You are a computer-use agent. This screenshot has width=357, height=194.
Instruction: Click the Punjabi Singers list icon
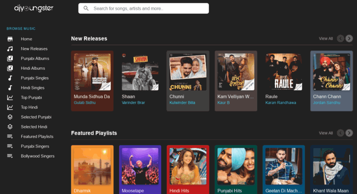pyautogui.click(x=10, y=146)
